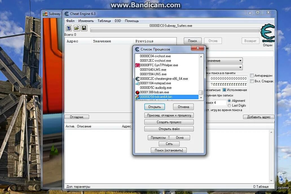The width and height of the screenshot is (291, 194).
Task: Click Присоед. отладчик к процессу button
Action: pos(169,115)
